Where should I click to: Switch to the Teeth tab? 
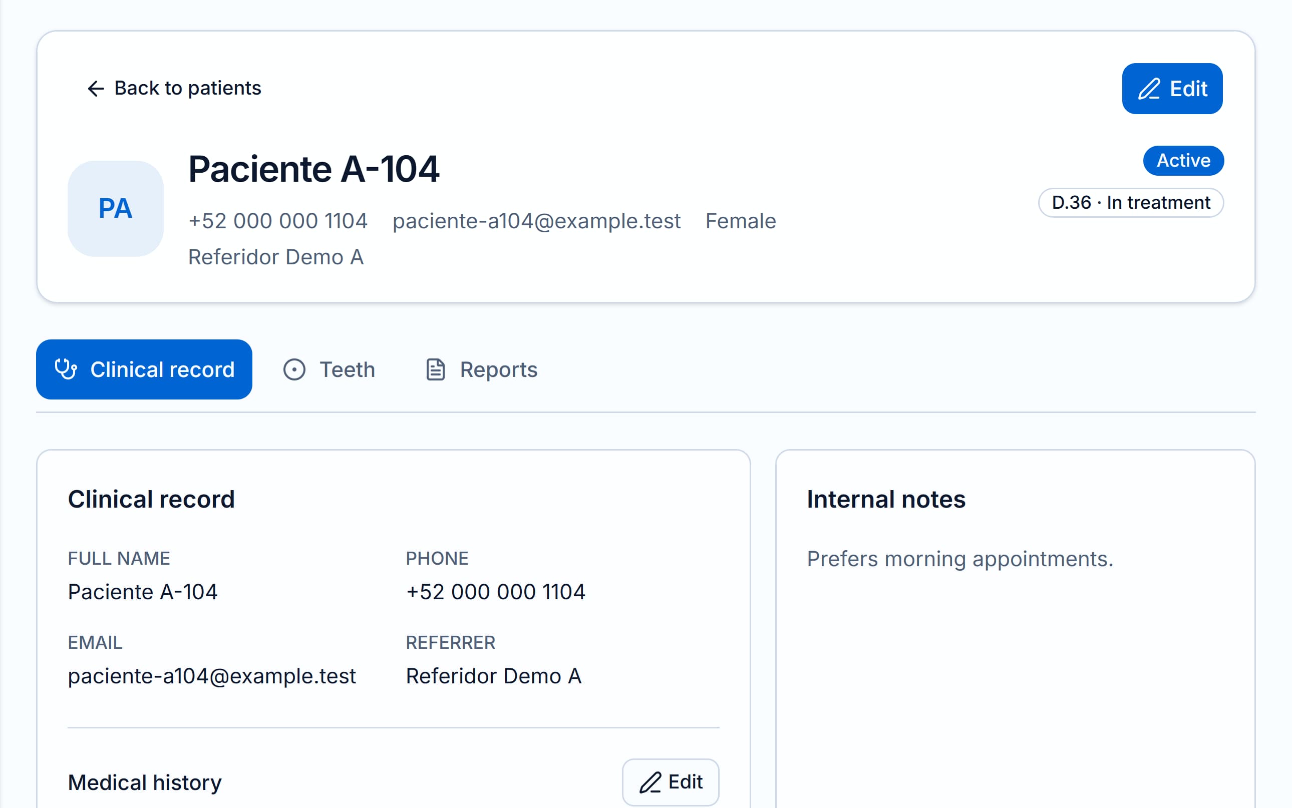330,369
